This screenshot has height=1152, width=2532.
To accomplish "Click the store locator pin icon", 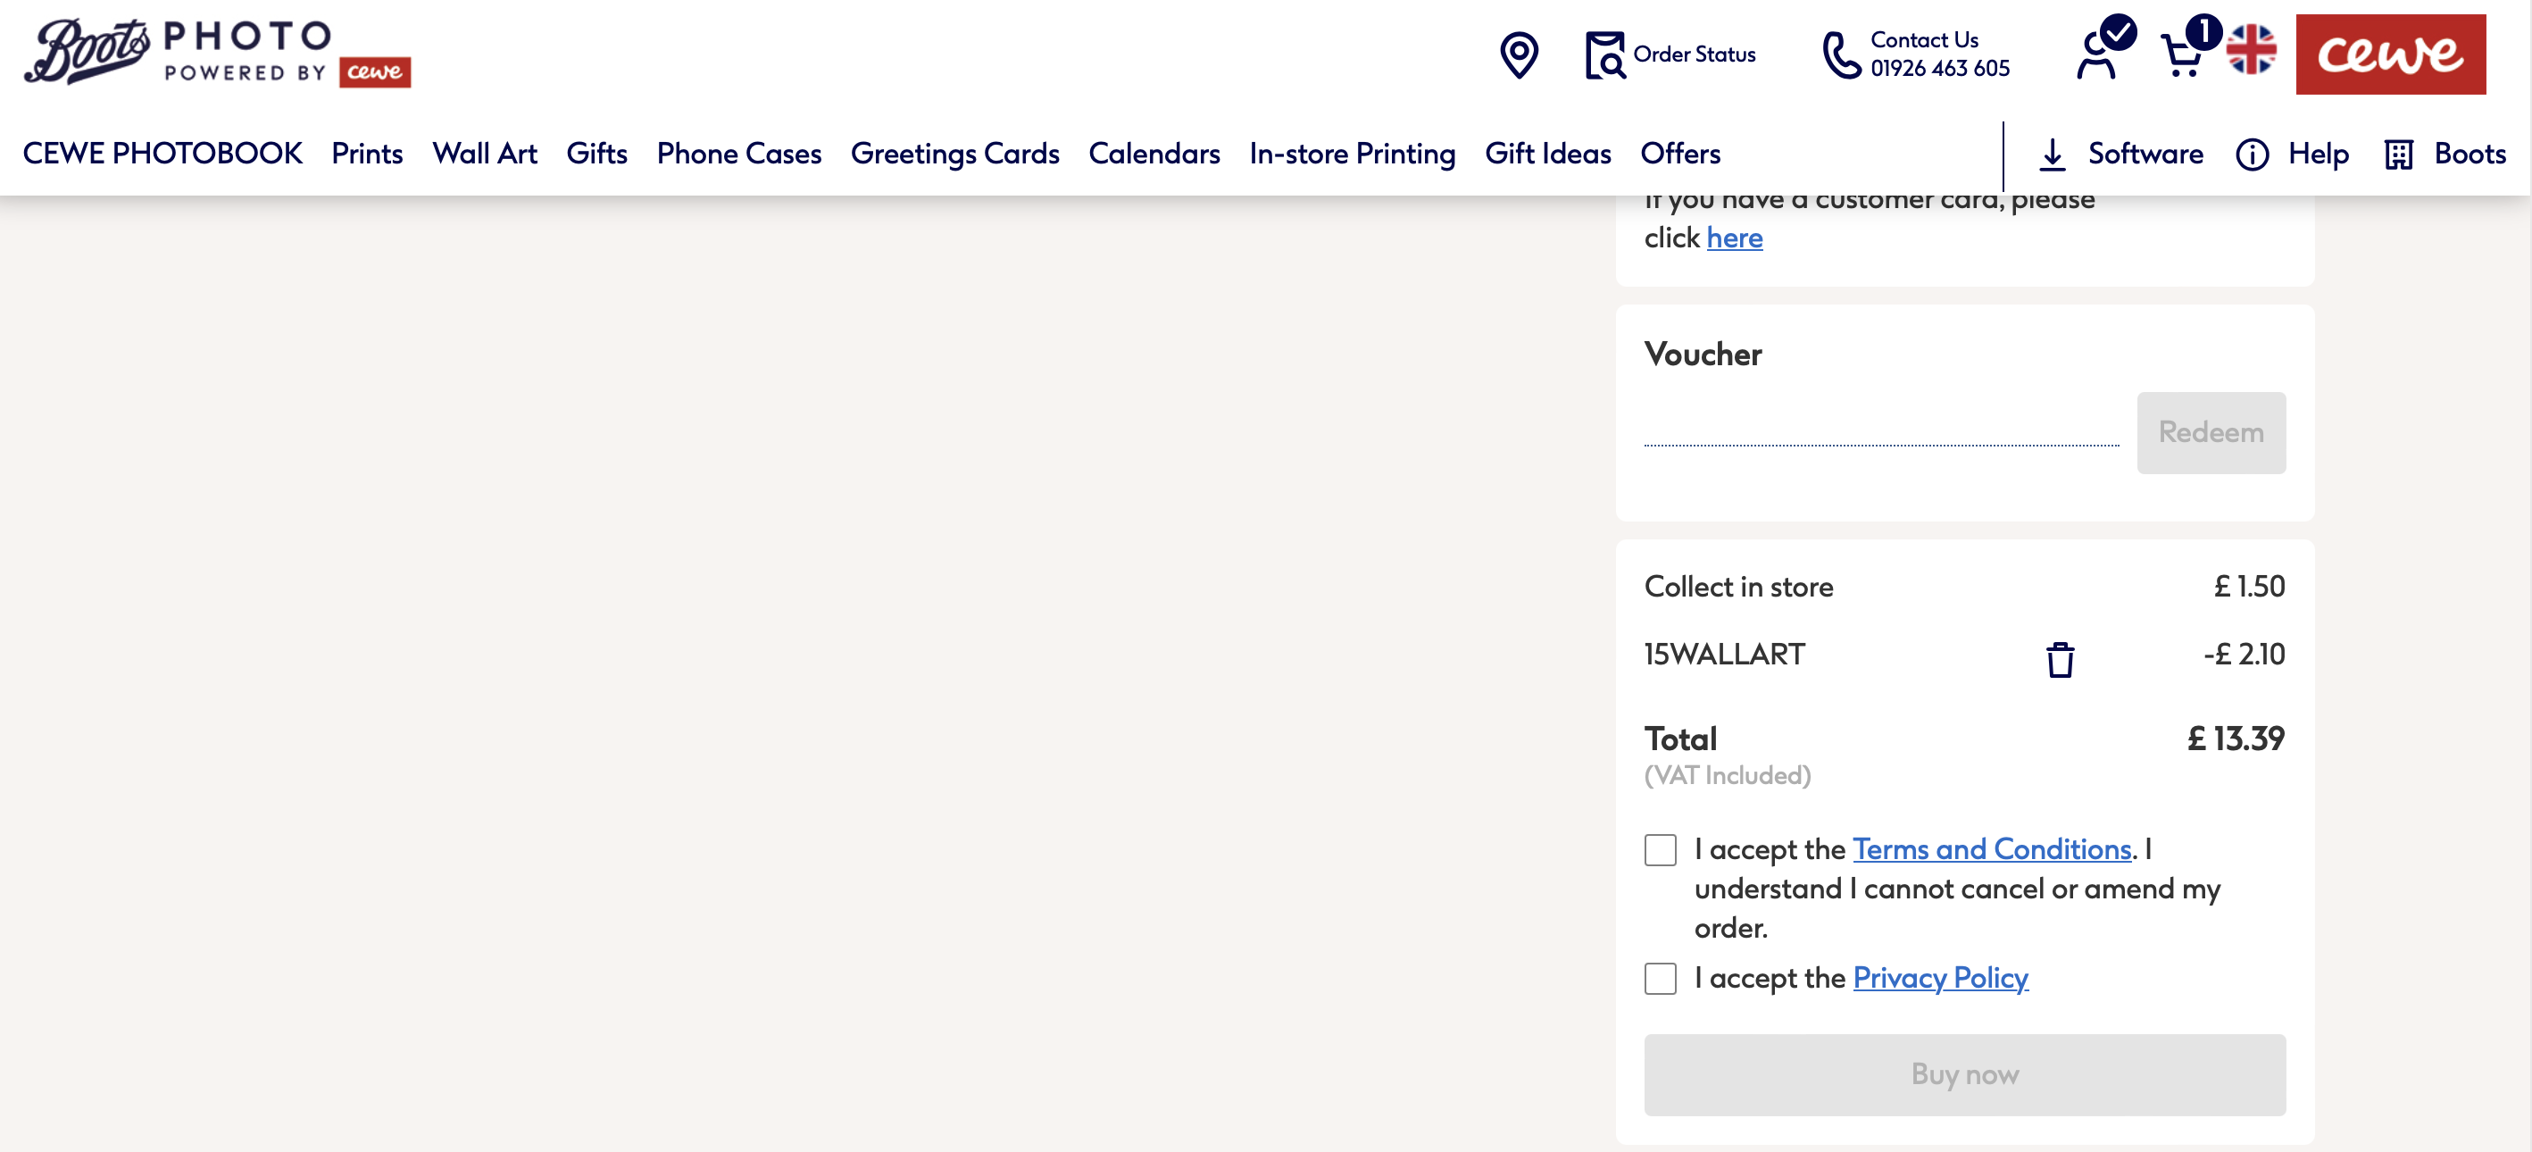I will coord(1518,55).
